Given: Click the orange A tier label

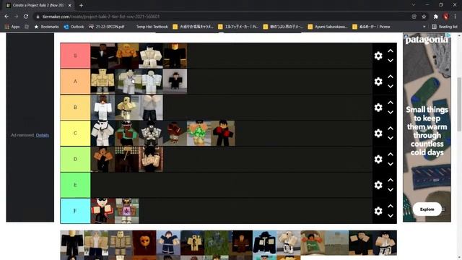Looking at the screenshot, I should [75, 82].
